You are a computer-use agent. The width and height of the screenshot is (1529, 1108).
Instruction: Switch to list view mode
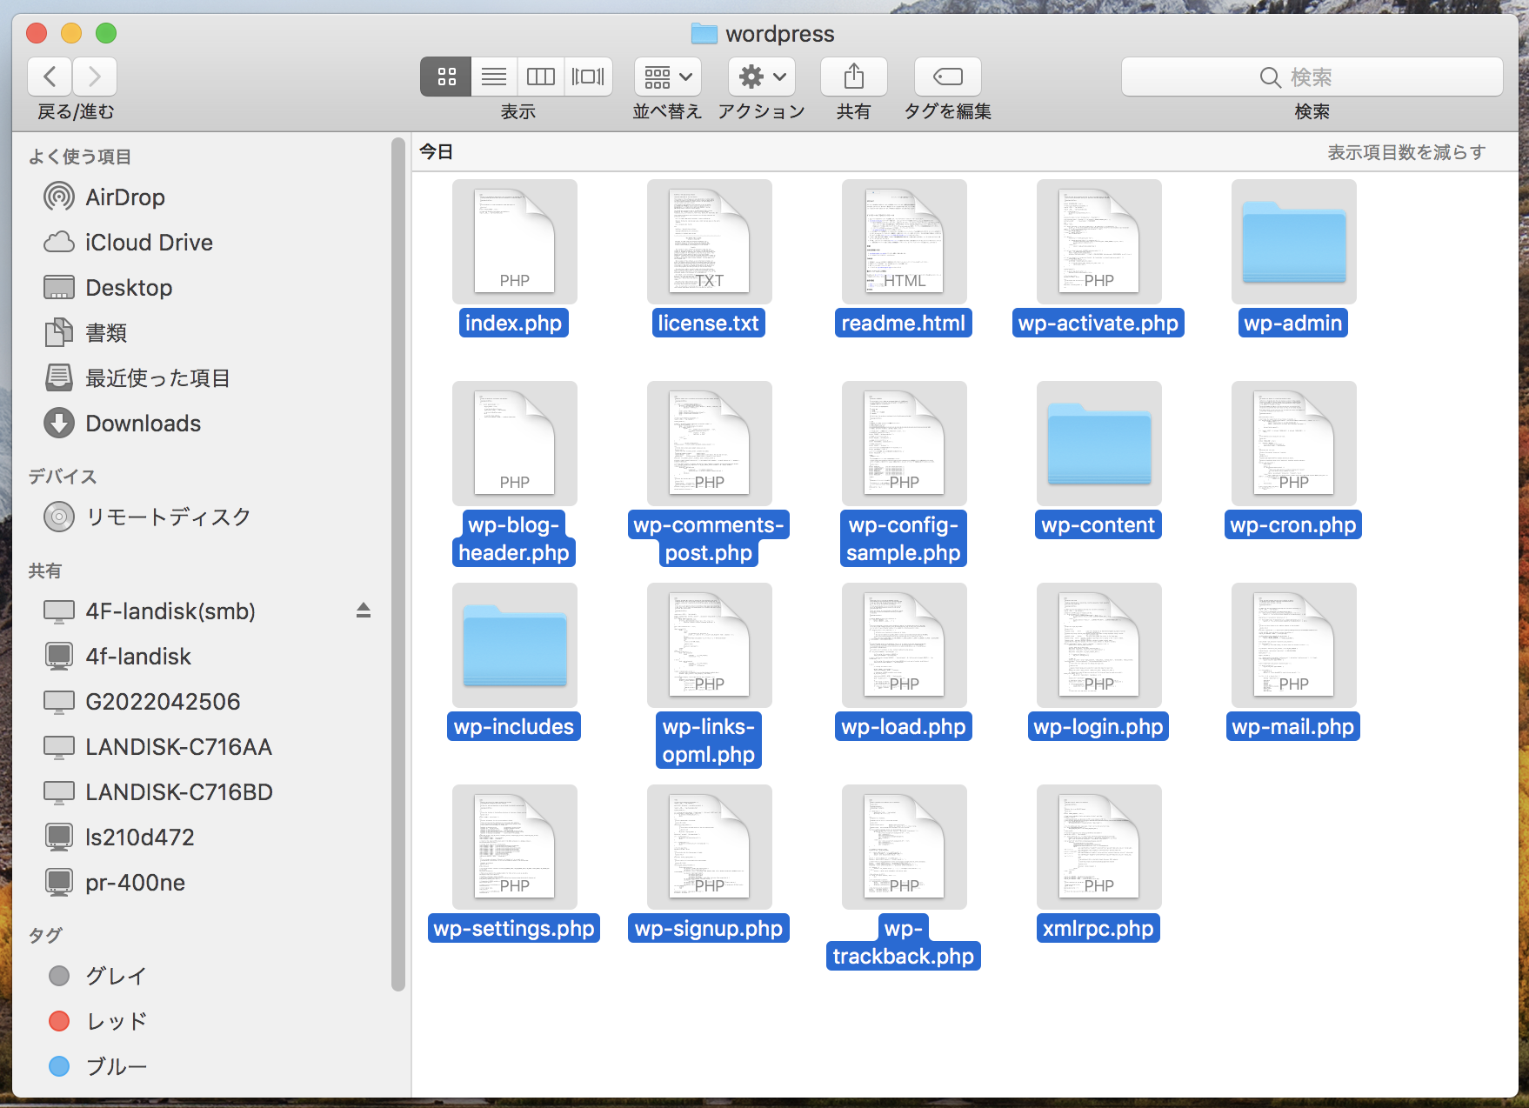(494, 77)
